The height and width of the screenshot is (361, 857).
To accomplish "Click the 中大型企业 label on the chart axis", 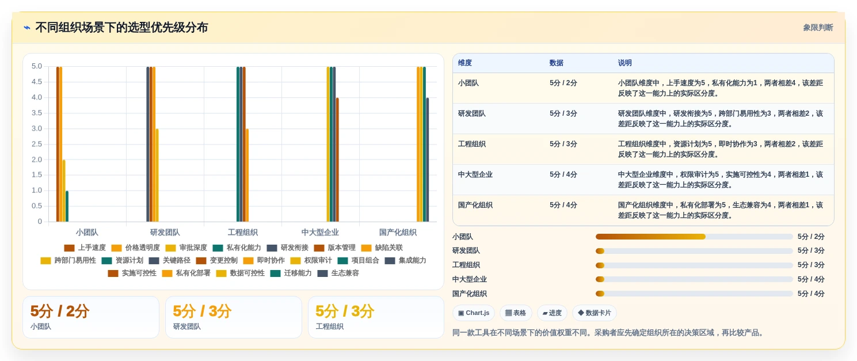I will point(320,233).
